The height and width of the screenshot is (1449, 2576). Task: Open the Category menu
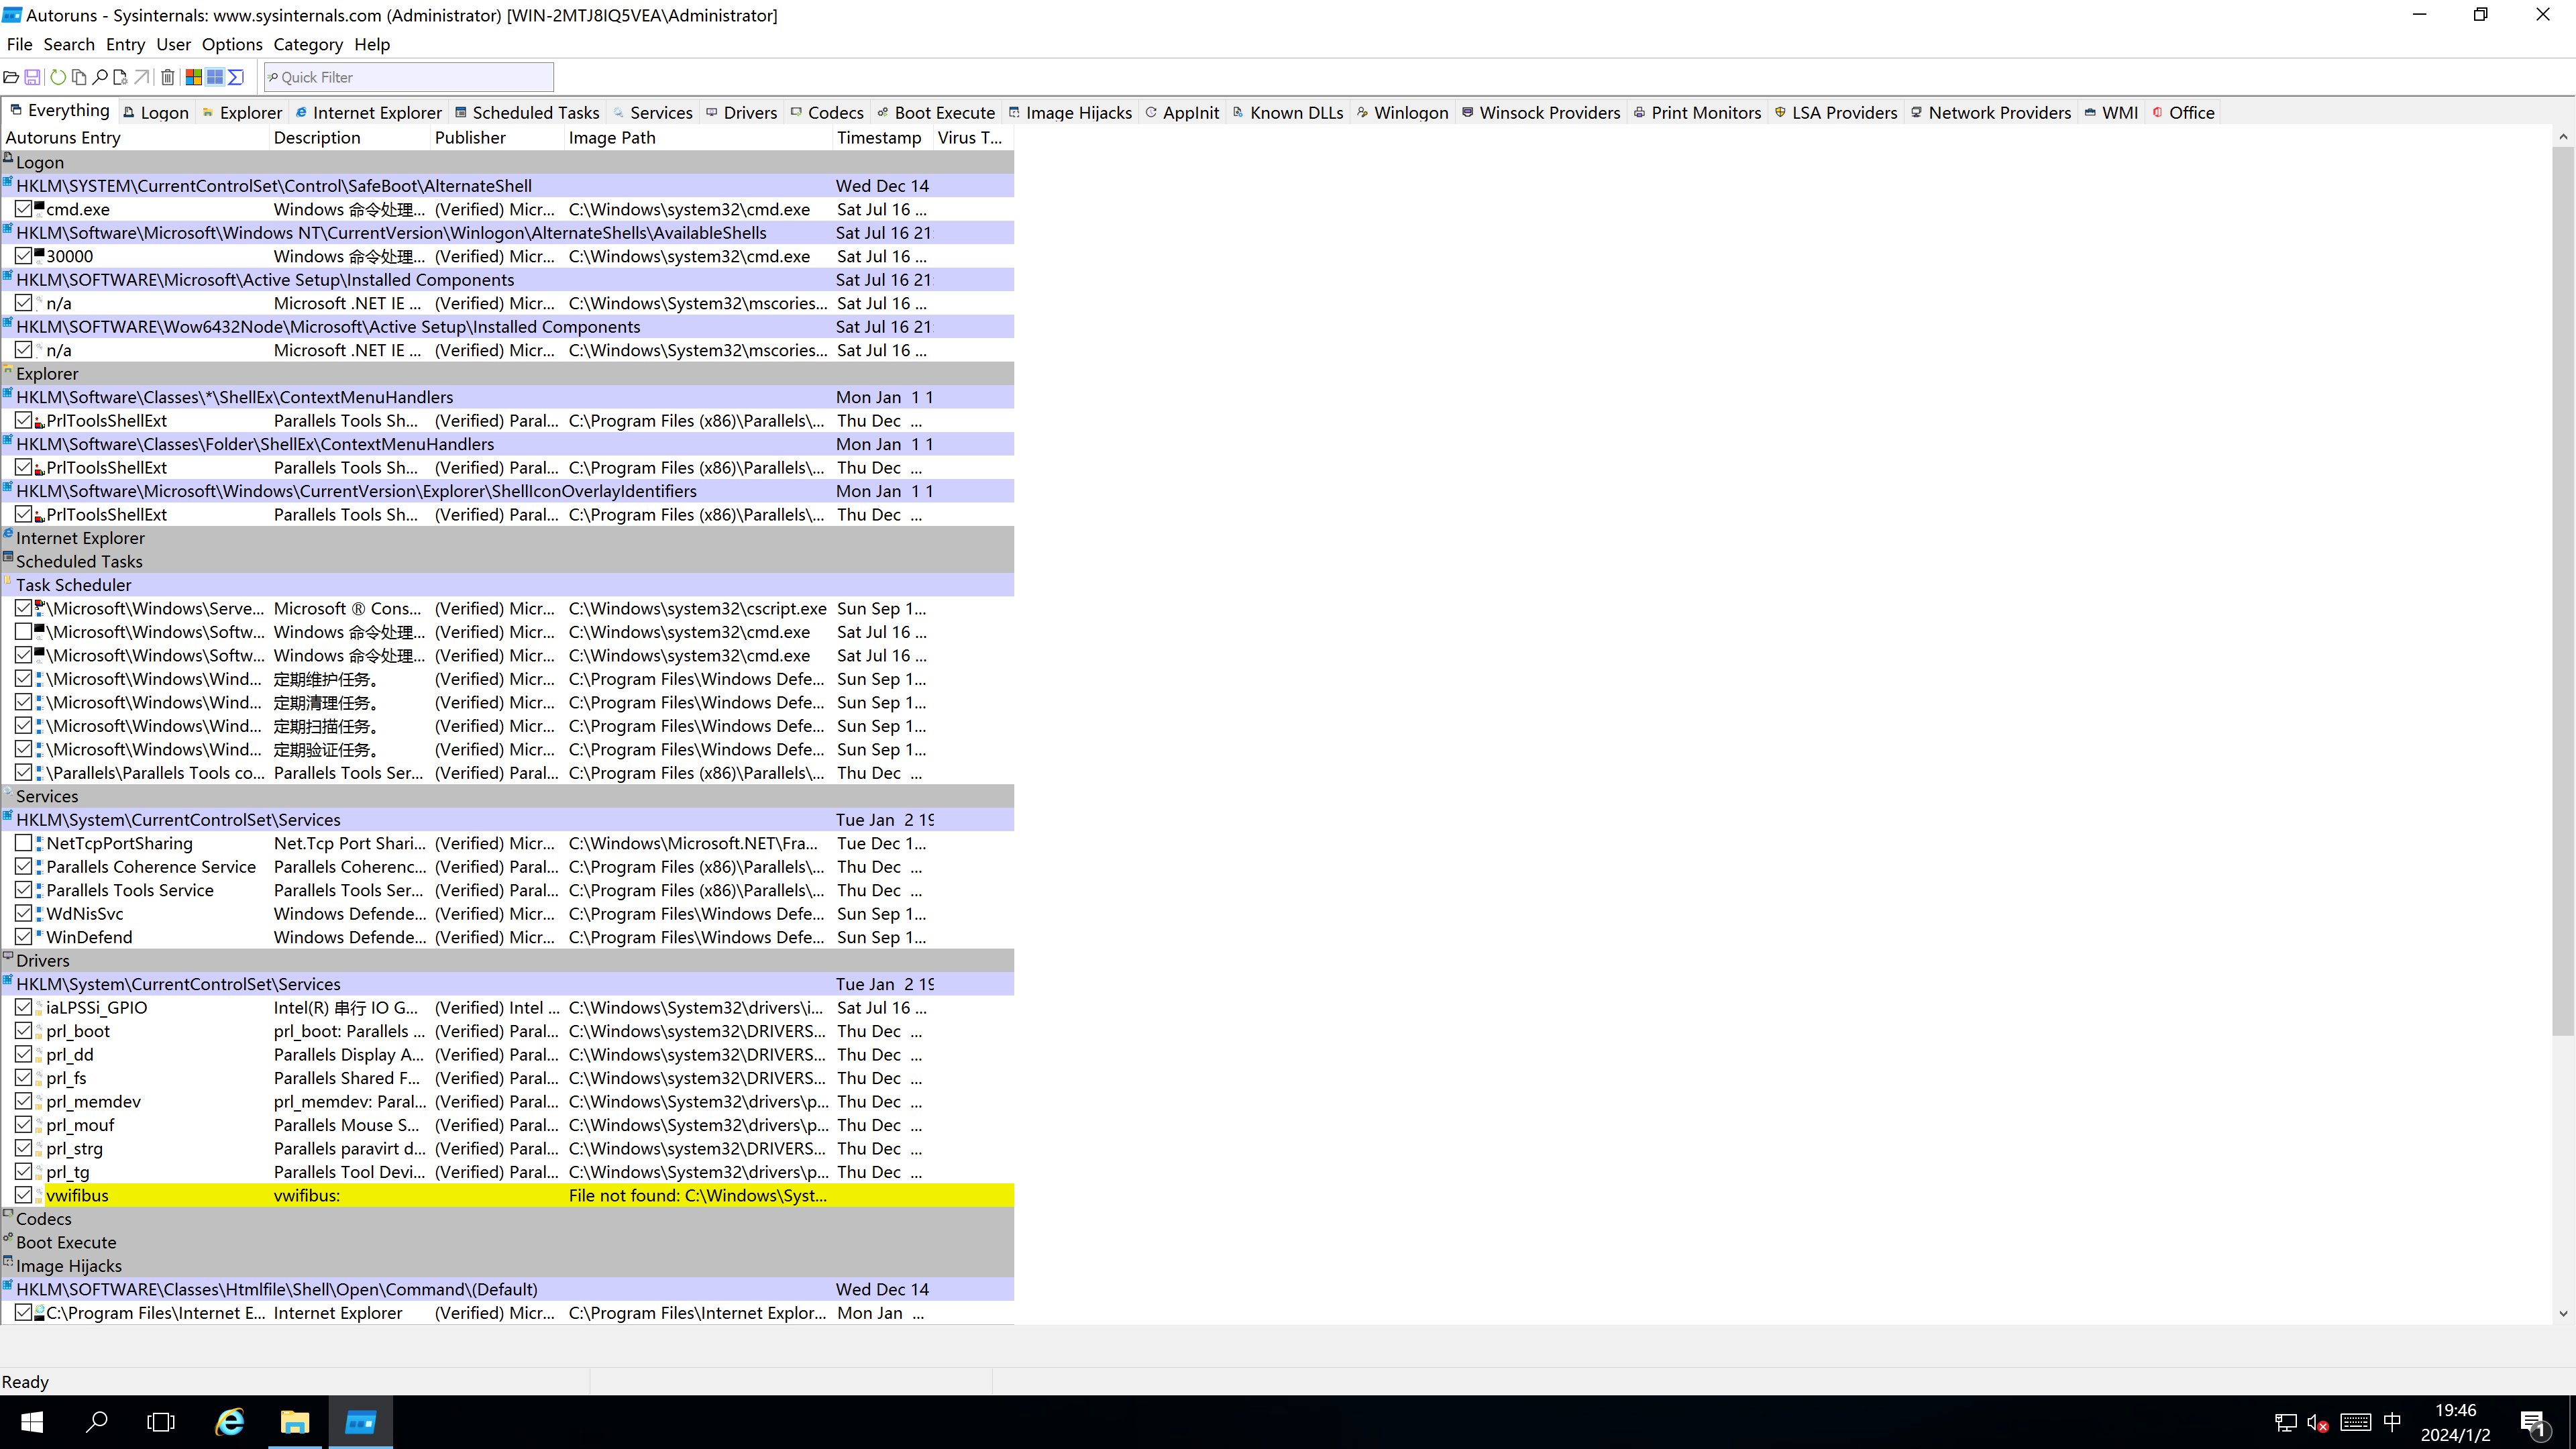click(x=308, y=44)
